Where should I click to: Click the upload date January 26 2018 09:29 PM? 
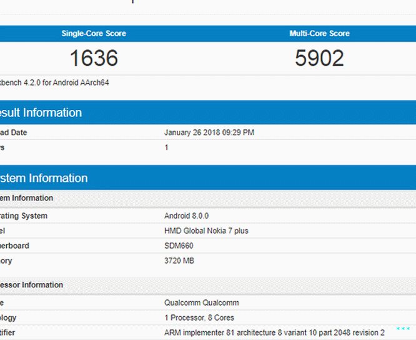click(209, 132)
